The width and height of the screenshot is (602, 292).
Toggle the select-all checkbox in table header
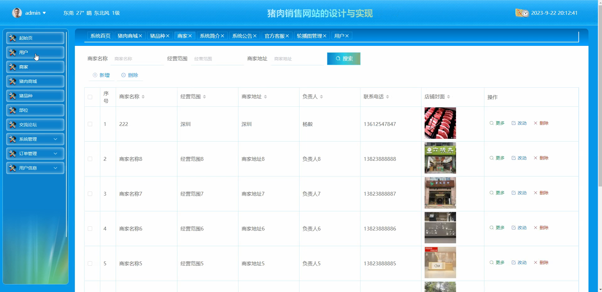(90, 97)
